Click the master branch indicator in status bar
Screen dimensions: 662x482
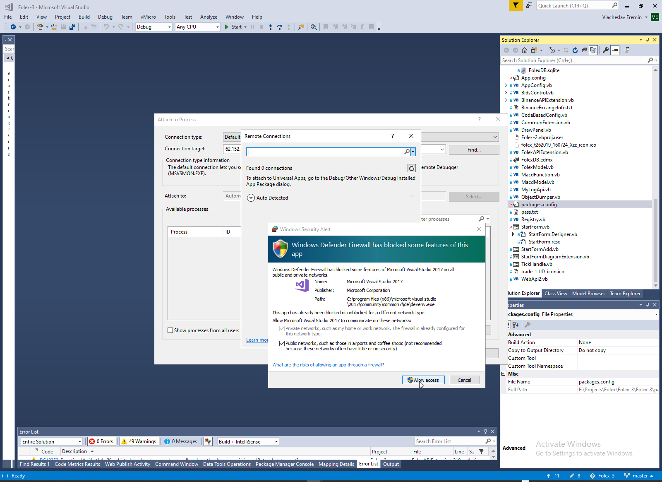click(x=638, y=476)
